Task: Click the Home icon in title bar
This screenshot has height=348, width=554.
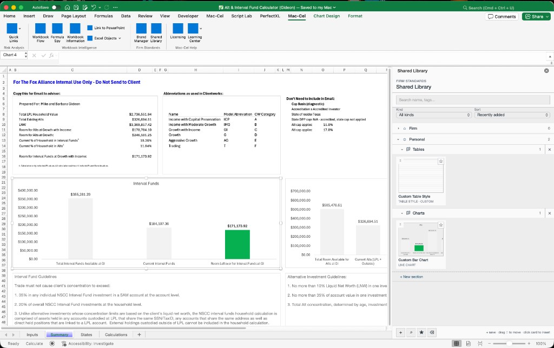Action: (x=68, y=8)
